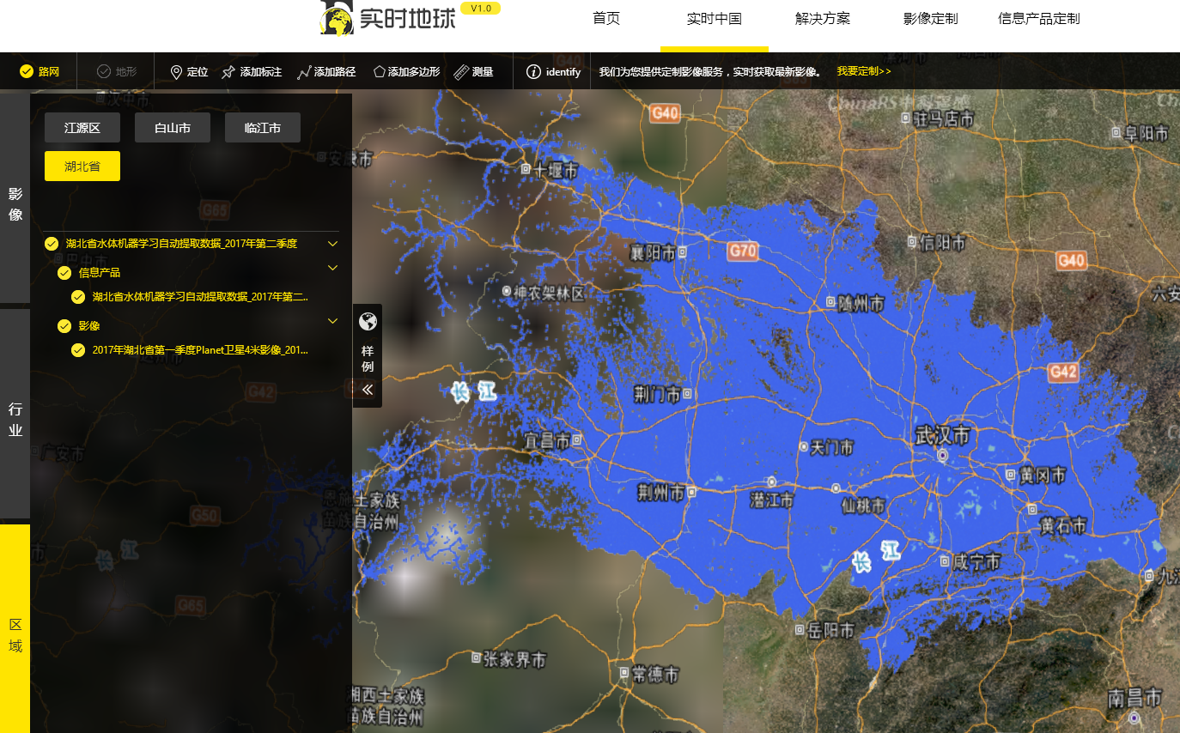This screenshot has height=733, width=1180.
Task: Click the 样例 sample label
Action: 368,359
